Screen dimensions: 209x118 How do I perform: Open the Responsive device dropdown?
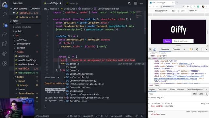pos(161,11)
